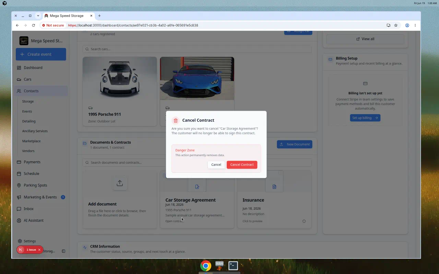This screenshot has width=439, height=274.
Task: Focus the Search cars field
Action: tap(197, 49)
